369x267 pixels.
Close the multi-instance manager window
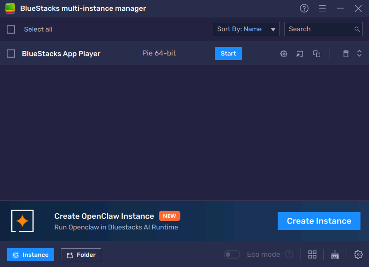pos(358,8)
